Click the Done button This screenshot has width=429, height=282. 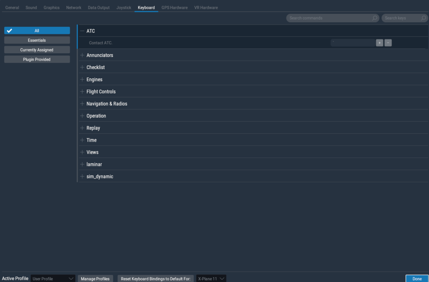(417, 278)
